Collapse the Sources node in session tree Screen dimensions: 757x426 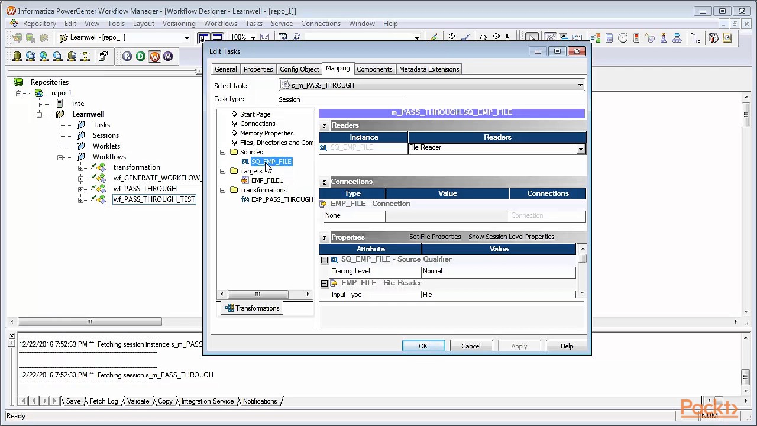(222, 152)
